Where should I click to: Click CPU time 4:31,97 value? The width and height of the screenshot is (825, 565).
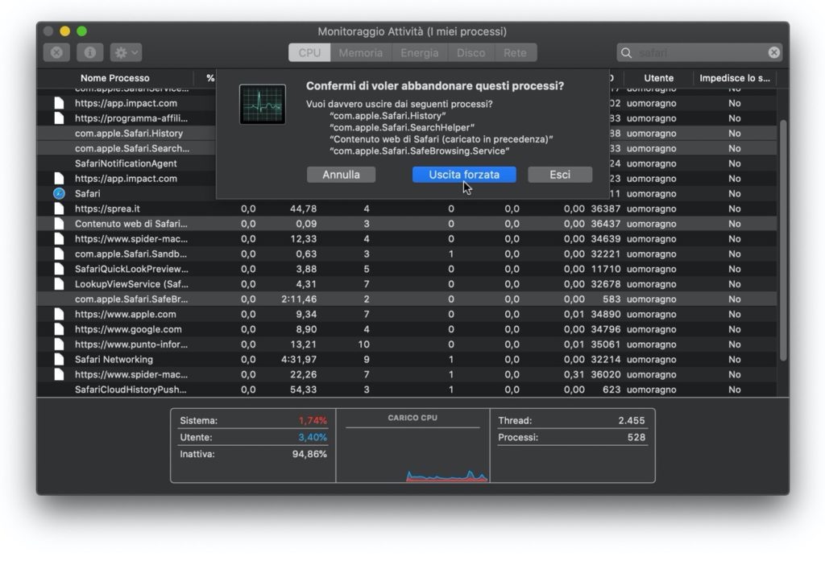[299, 360]
